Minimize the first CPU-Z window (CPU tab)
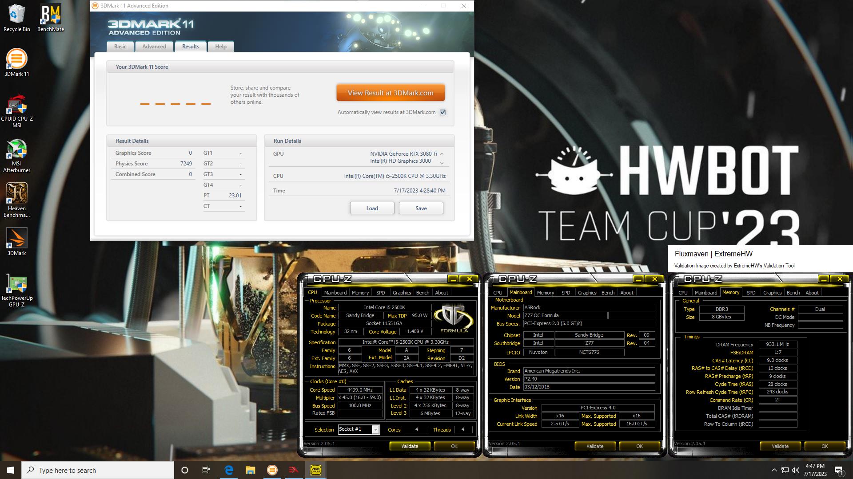Image resolution: width=853 pixels, height=479 pixels. pos(453,279)
